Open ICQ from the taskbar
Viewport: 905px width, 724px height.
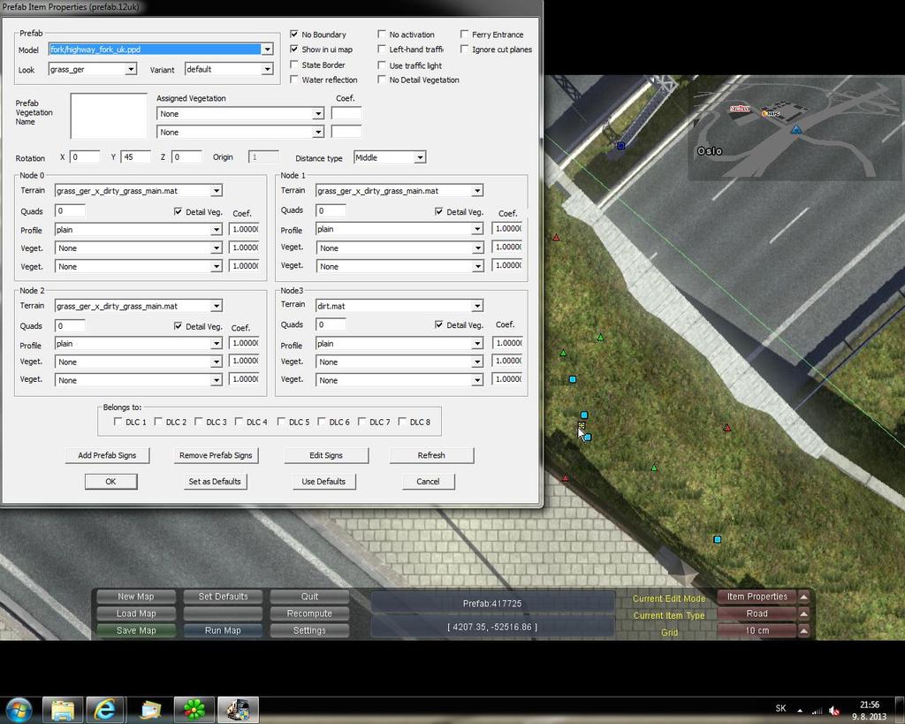pyautogui.click(x=194, y=709)
